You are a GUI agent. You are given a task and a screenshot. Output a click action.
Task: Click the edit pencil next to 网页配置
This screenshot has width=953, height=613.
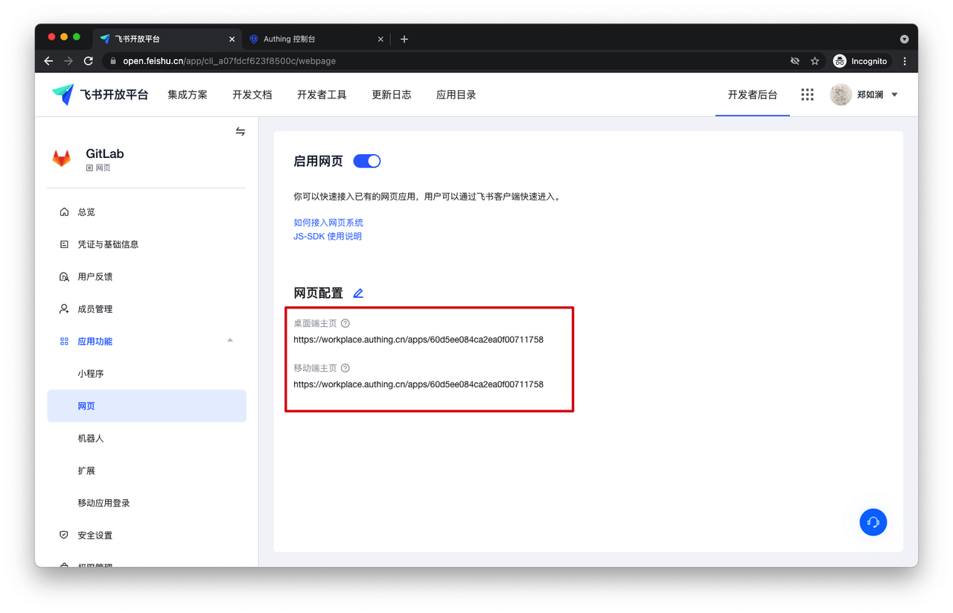point(358,293)
